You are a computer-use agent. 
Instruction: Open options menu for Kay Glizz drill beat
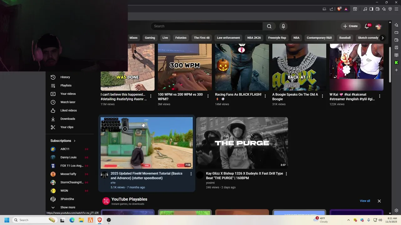286,174
